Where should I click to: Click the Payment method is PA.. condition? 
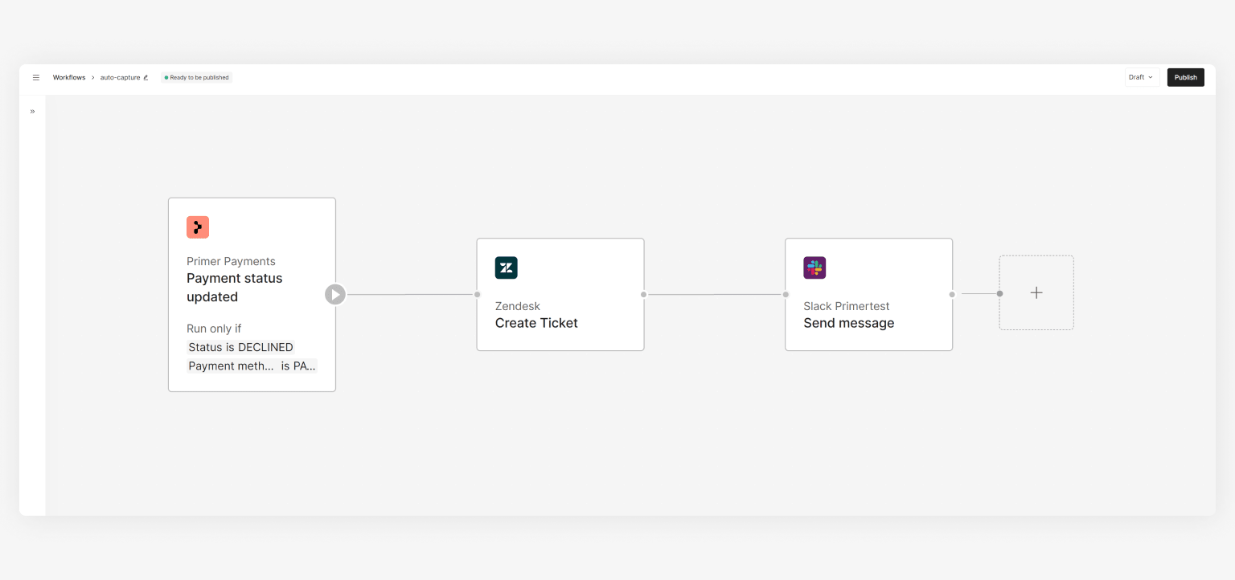[252, 366]
